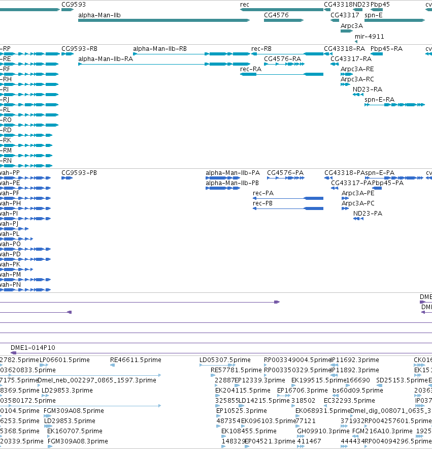
Task: Click the CG43317 gene label
Action: pos(345,15)
